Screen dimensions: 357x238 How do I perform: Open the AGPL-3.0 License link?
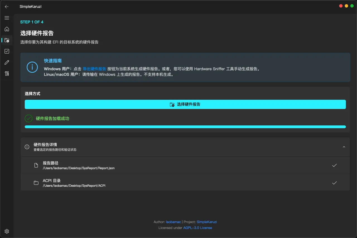[197, 228]
